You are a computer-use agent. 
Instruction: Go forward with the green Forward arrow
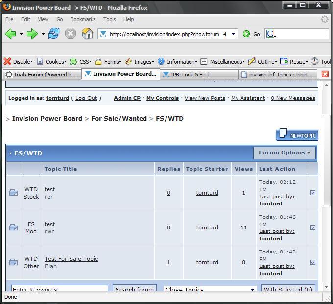click(x=32, y=34)
